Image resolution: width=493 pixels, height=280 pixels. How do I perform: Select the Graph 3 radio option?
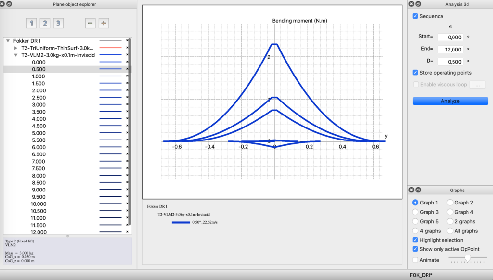point(415,212)
